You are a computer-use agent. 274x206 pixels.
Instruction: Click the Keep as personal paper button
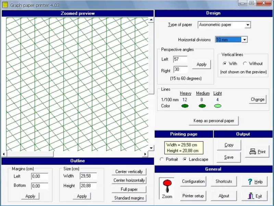coord(214,121)
